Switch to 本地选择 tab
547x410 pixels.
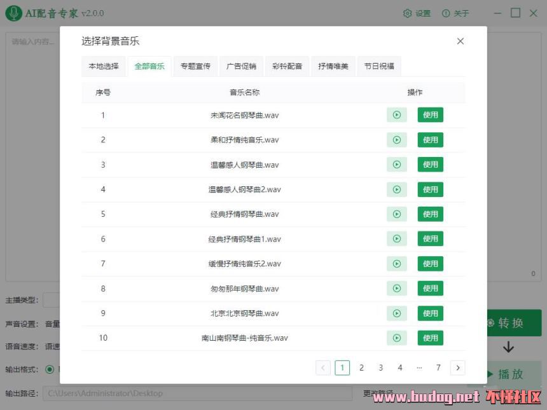(x=104, y=66)
